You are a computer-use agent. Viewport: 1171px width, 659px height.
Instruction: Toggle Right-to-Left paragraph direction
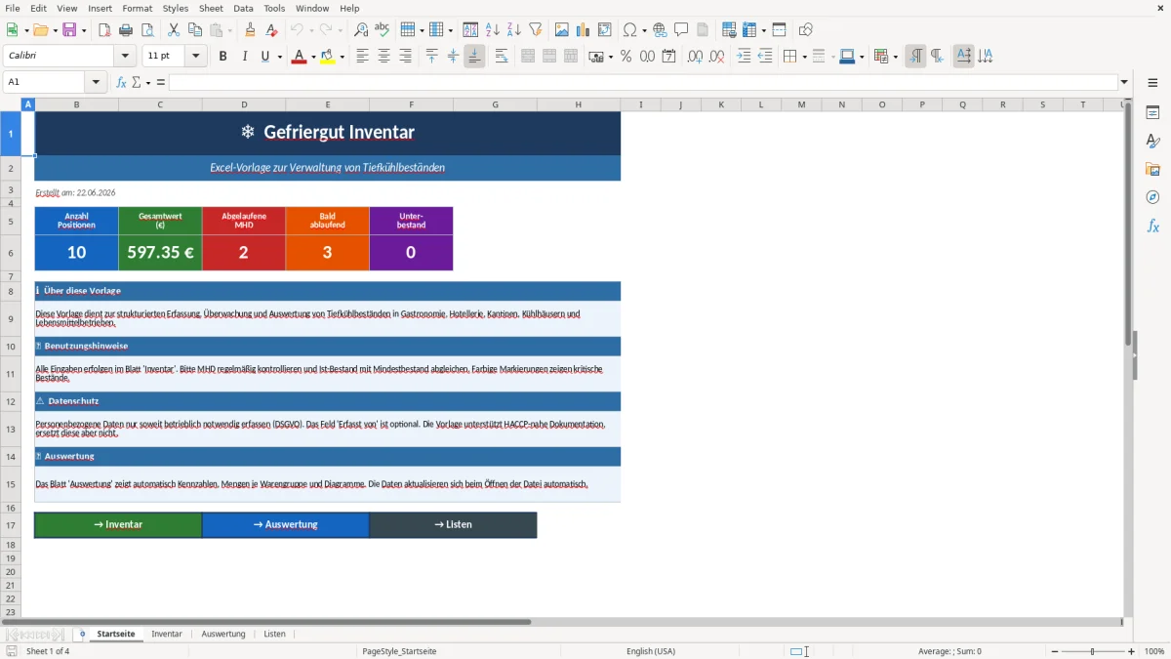click(937, 57)
